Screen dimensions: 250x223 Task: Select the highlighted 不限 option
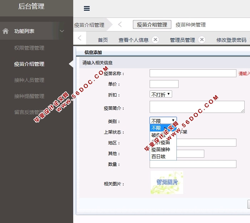(156, 128)
